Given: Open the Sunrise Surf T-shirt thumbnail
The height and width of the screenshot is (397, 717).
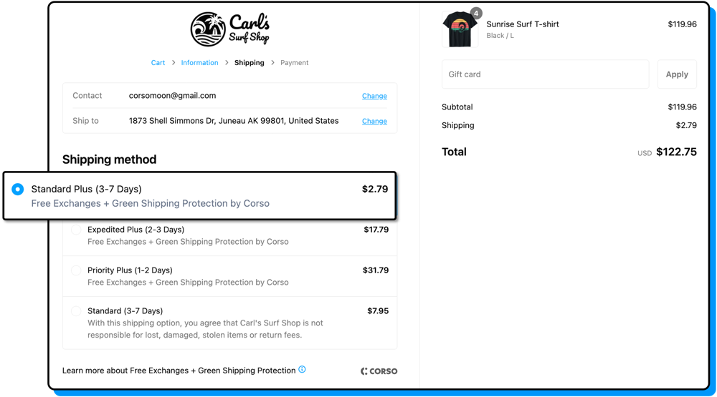Looking at the screenshot, I should tap(460, 31).
